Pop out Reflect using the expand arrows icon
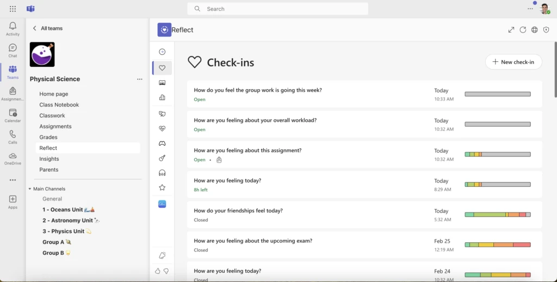 click(511, 30)
